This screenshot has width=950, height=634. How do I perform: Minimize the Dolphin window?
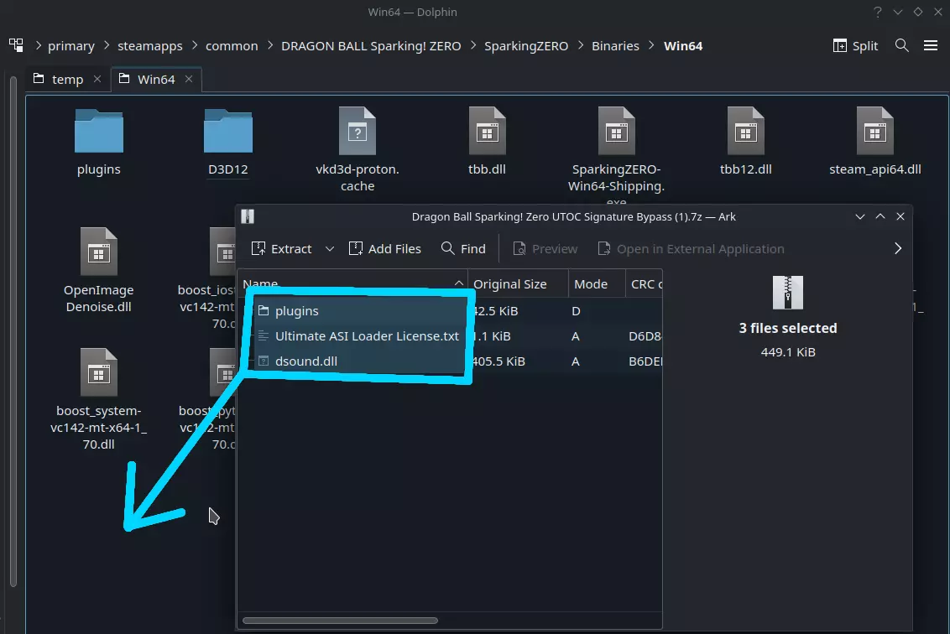[898, 12]
